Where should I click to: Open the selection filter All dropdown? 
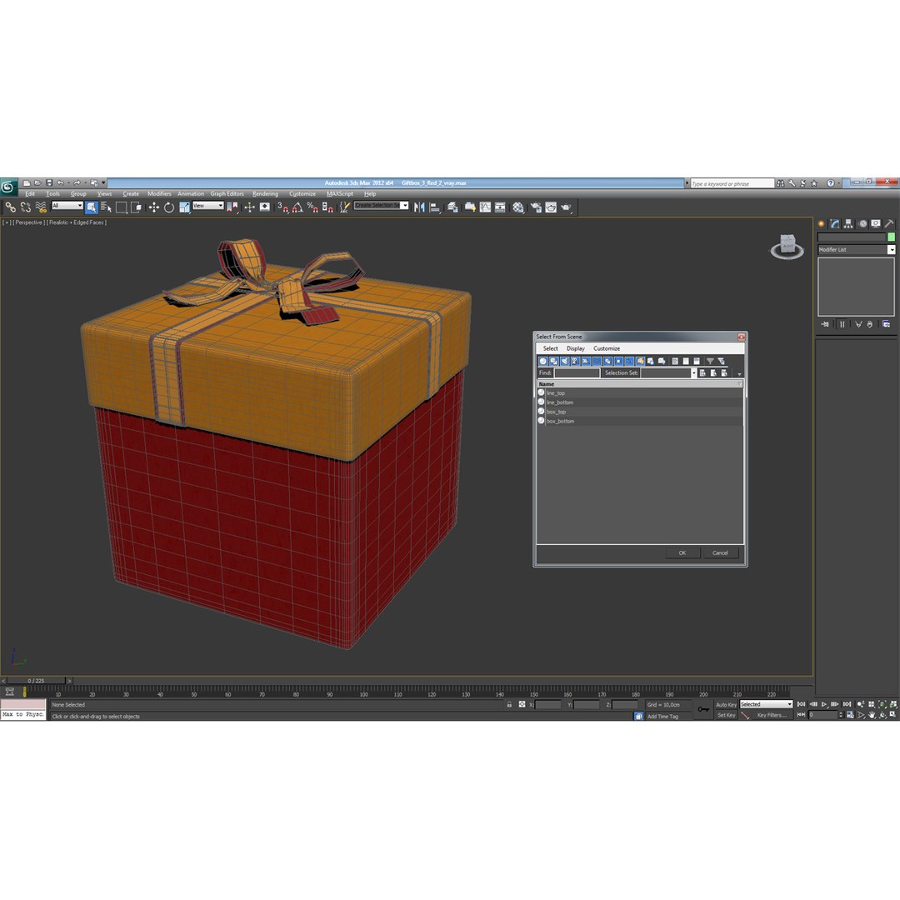coord(67,206)
